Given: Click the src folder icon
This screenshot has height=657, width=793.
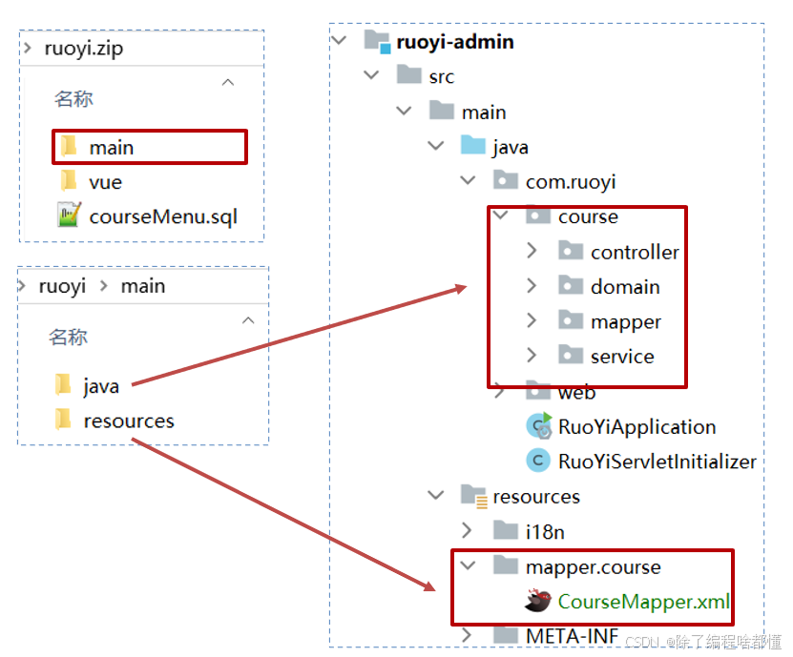Looking at the screenshot, I should 409,74.
